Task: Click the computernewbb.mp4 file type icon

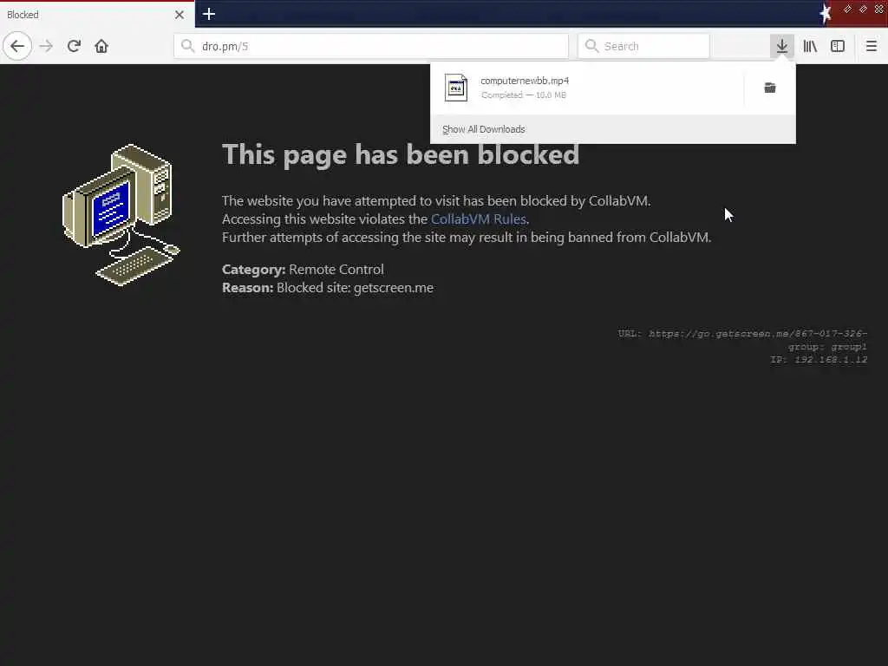Action: click(456, 88)
